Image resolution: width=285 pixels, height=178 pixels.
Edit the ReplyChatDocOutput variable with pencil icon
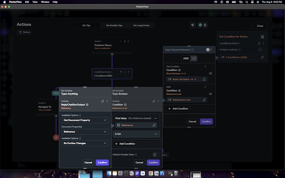[103, 101]
